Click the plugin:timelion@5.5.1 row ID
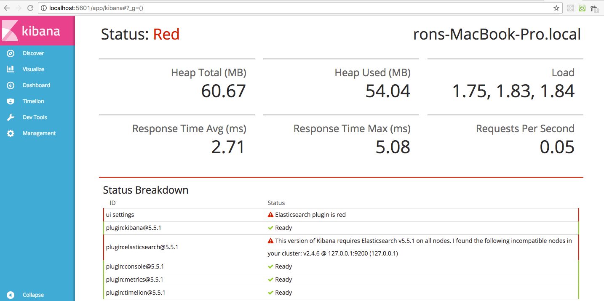The image size is (604, 301). coord(136,293)
